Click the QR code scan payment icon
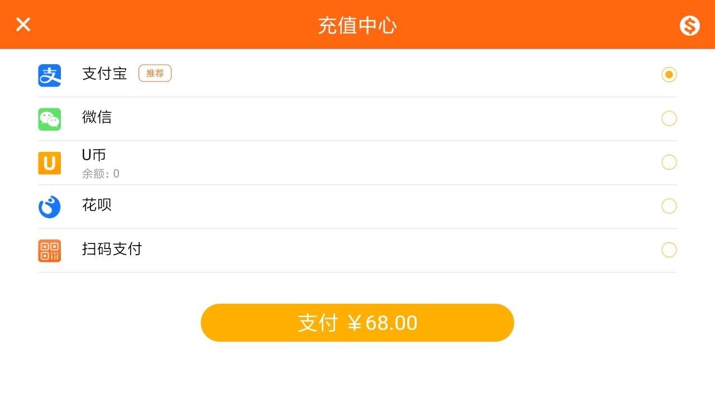Screen dimensions: 715x402 [x=49, y=251]
